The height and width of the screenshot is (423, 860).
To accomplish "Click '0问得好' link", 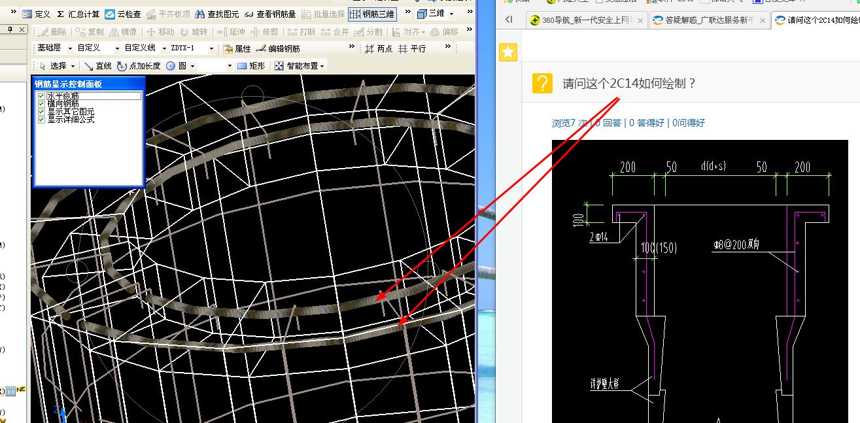I will [688, 122].
